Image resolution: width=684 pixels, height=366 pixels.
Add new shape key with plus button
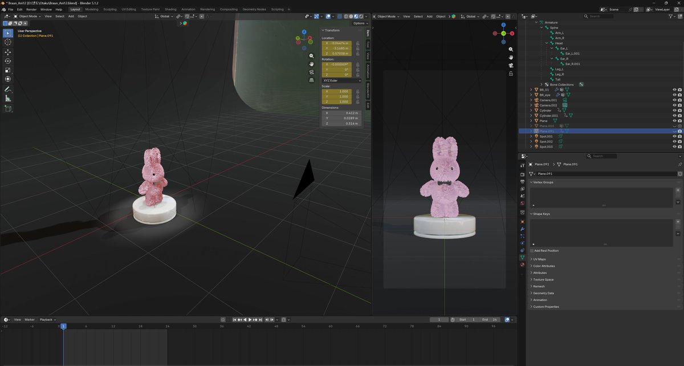[678, 222]
